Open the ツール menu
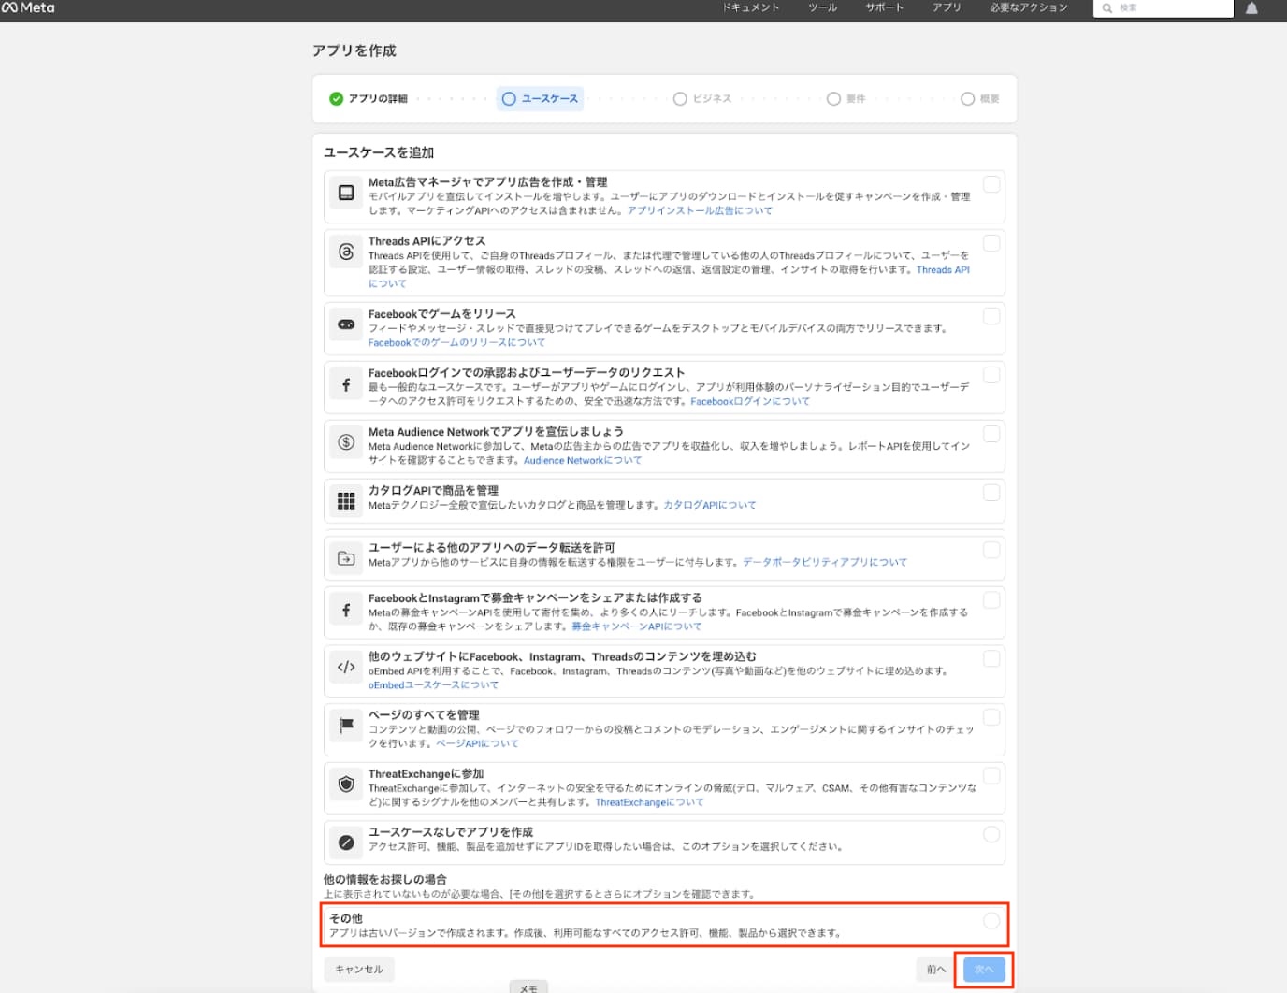1287x993 pixels. coord(823,7)
